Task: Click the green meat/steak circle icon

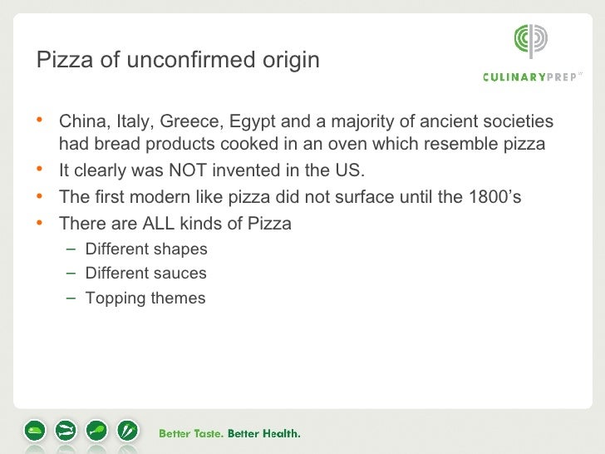Action: point(35,431)
